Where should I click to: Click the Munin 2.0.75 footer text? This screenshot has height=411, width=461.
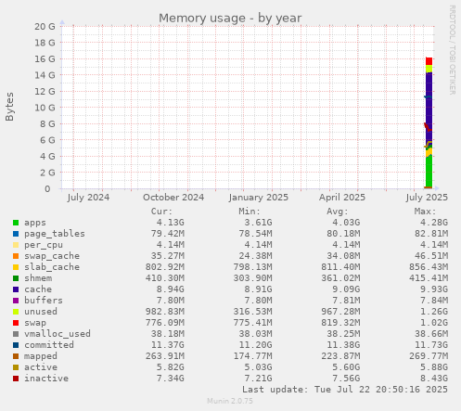click(230, 401)
